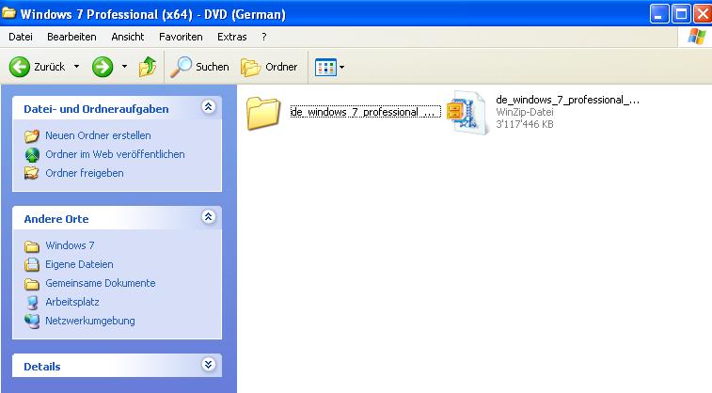Screen dimensions: 712x393
Task: Open the Gemeinsame Dokumente link
Action: (101, 283)
